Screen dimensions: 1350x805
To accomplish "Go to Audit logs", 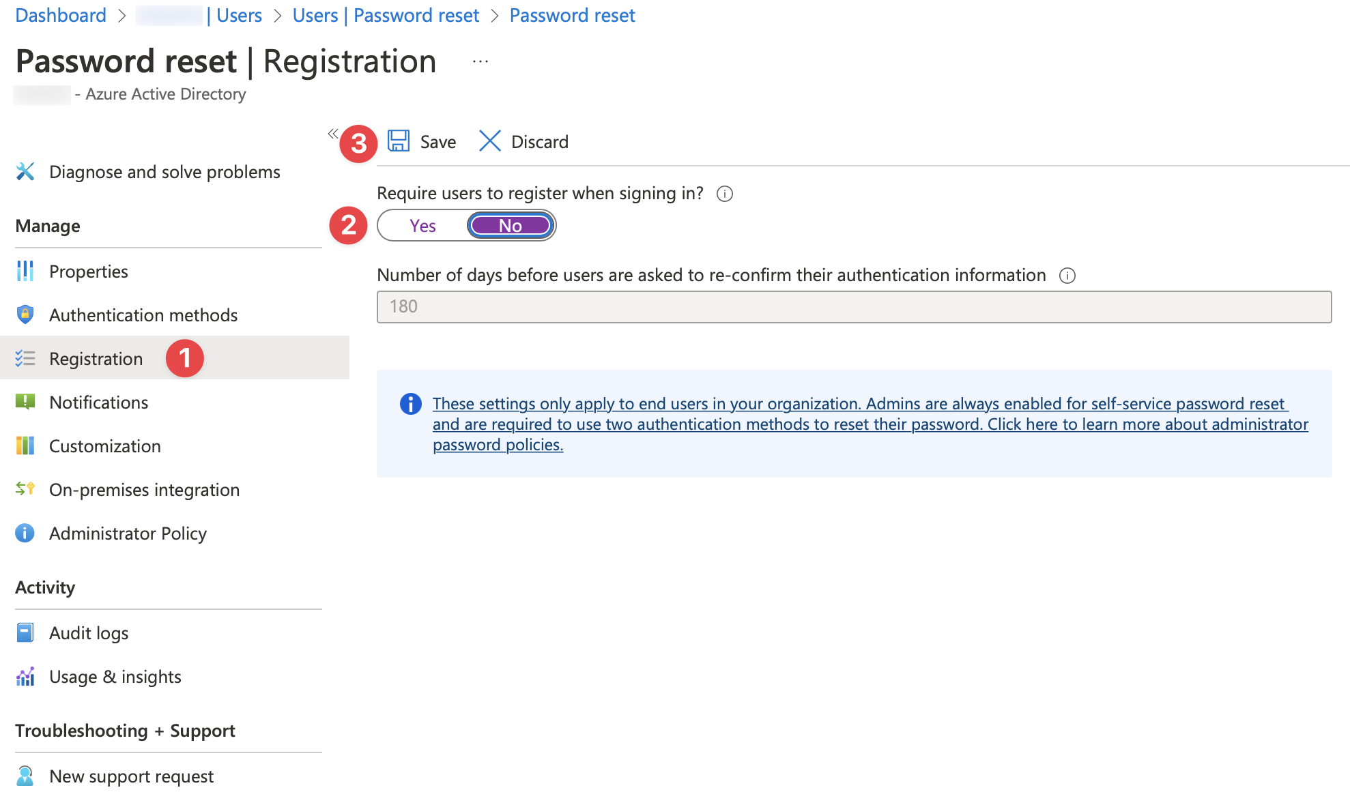I will point(89,632).
